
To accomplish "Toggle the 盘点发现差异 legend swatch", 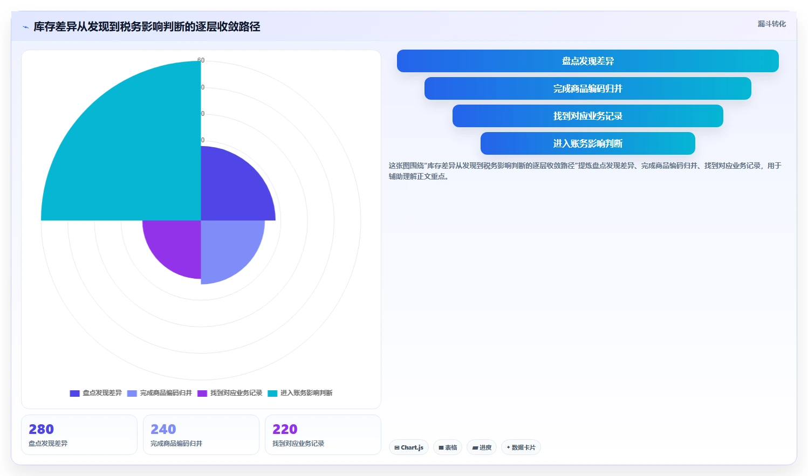I will [x=75, y=393].
